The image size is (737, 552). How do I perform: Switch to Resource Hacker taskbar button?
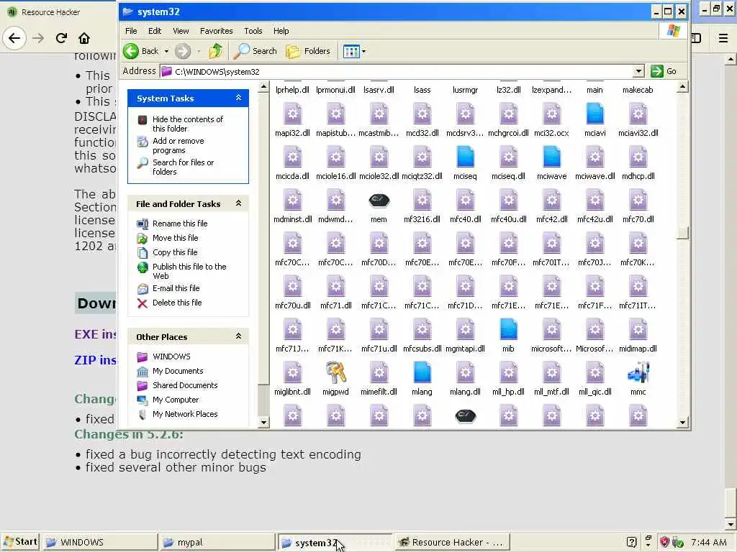point(451,542)
